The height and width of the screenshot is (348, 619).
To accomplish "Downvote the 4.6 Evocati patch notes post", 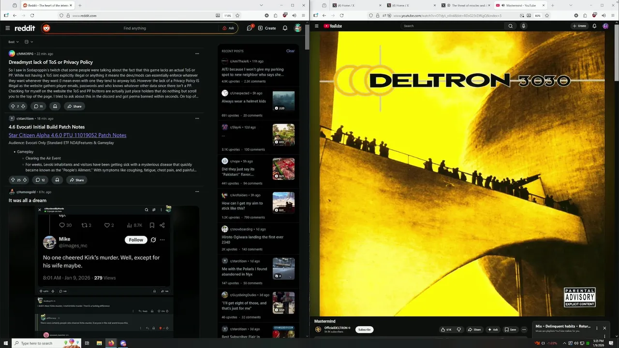I will point(25,180).
